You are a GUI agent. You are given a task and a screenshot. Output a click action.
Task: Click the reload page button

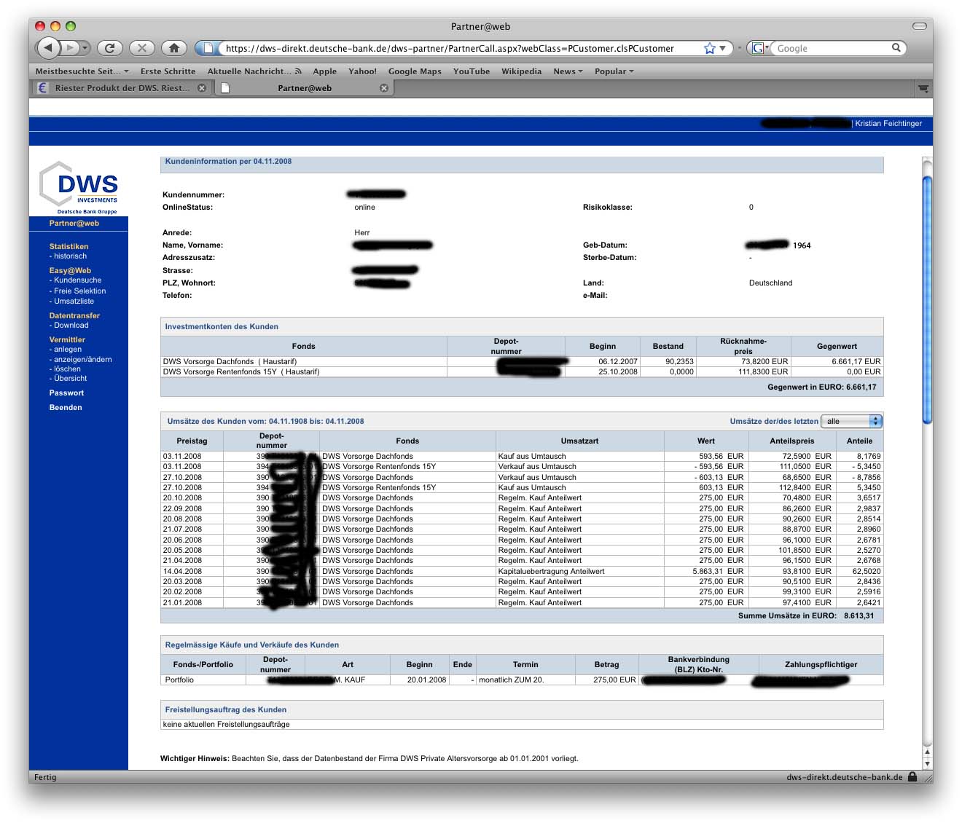109,48
